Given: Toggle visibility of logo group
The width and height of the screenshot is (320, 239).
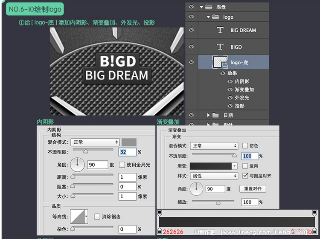Looking at the screenshot, I should coord(191,17).
